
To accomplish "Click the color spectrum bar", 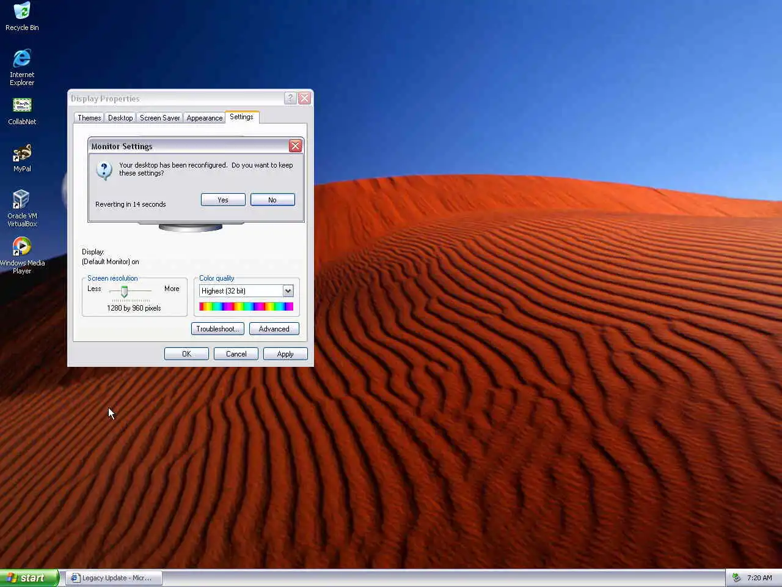I will point(246,306).
